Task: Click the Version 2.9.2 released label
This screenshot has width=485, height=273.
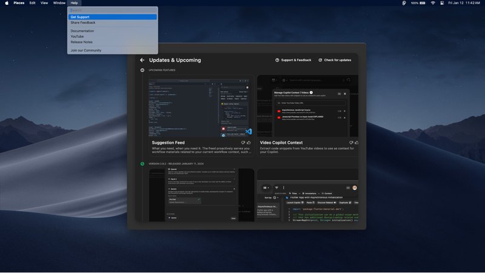Action: pyautogui.click(x=176, y=164)
